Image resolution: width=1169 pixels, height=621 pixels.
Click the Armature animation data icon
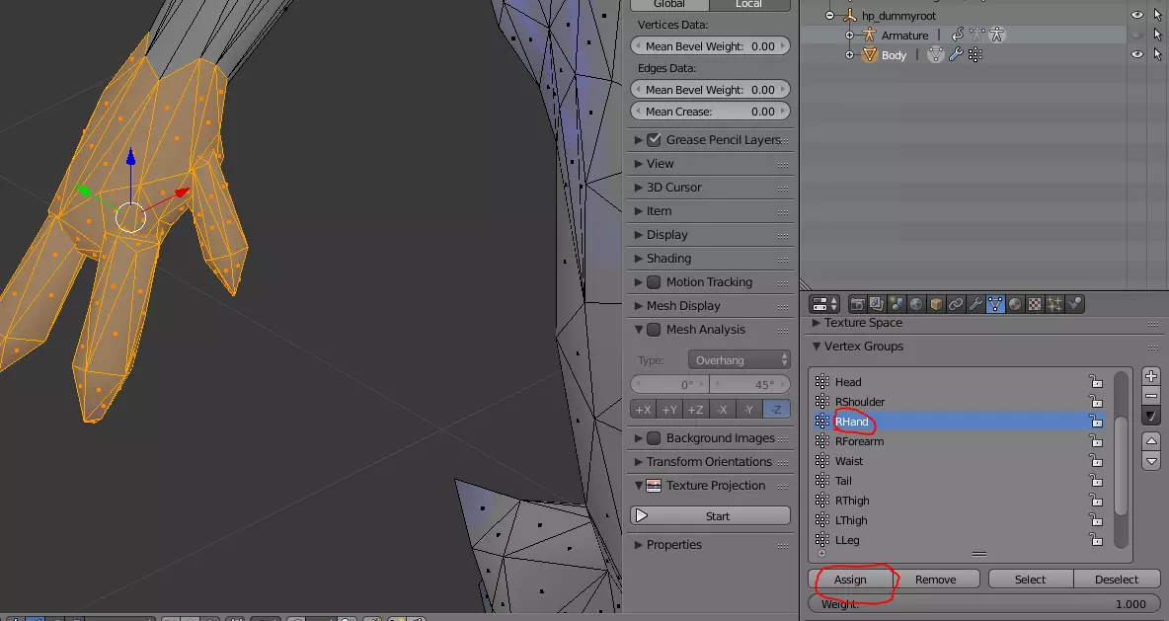click(958, 35)
